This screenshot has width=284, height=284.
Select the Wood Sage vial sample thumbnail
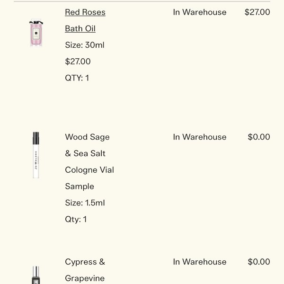tap(36, 155)
